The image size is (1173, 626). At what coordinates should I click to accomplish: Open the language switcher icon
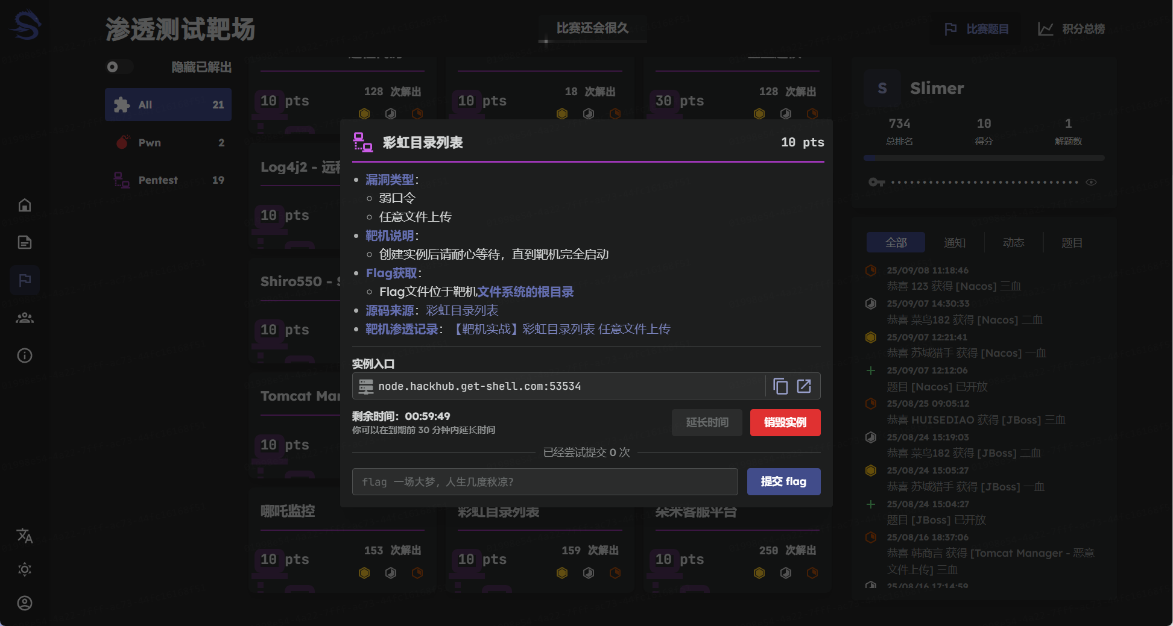[25, 536]
